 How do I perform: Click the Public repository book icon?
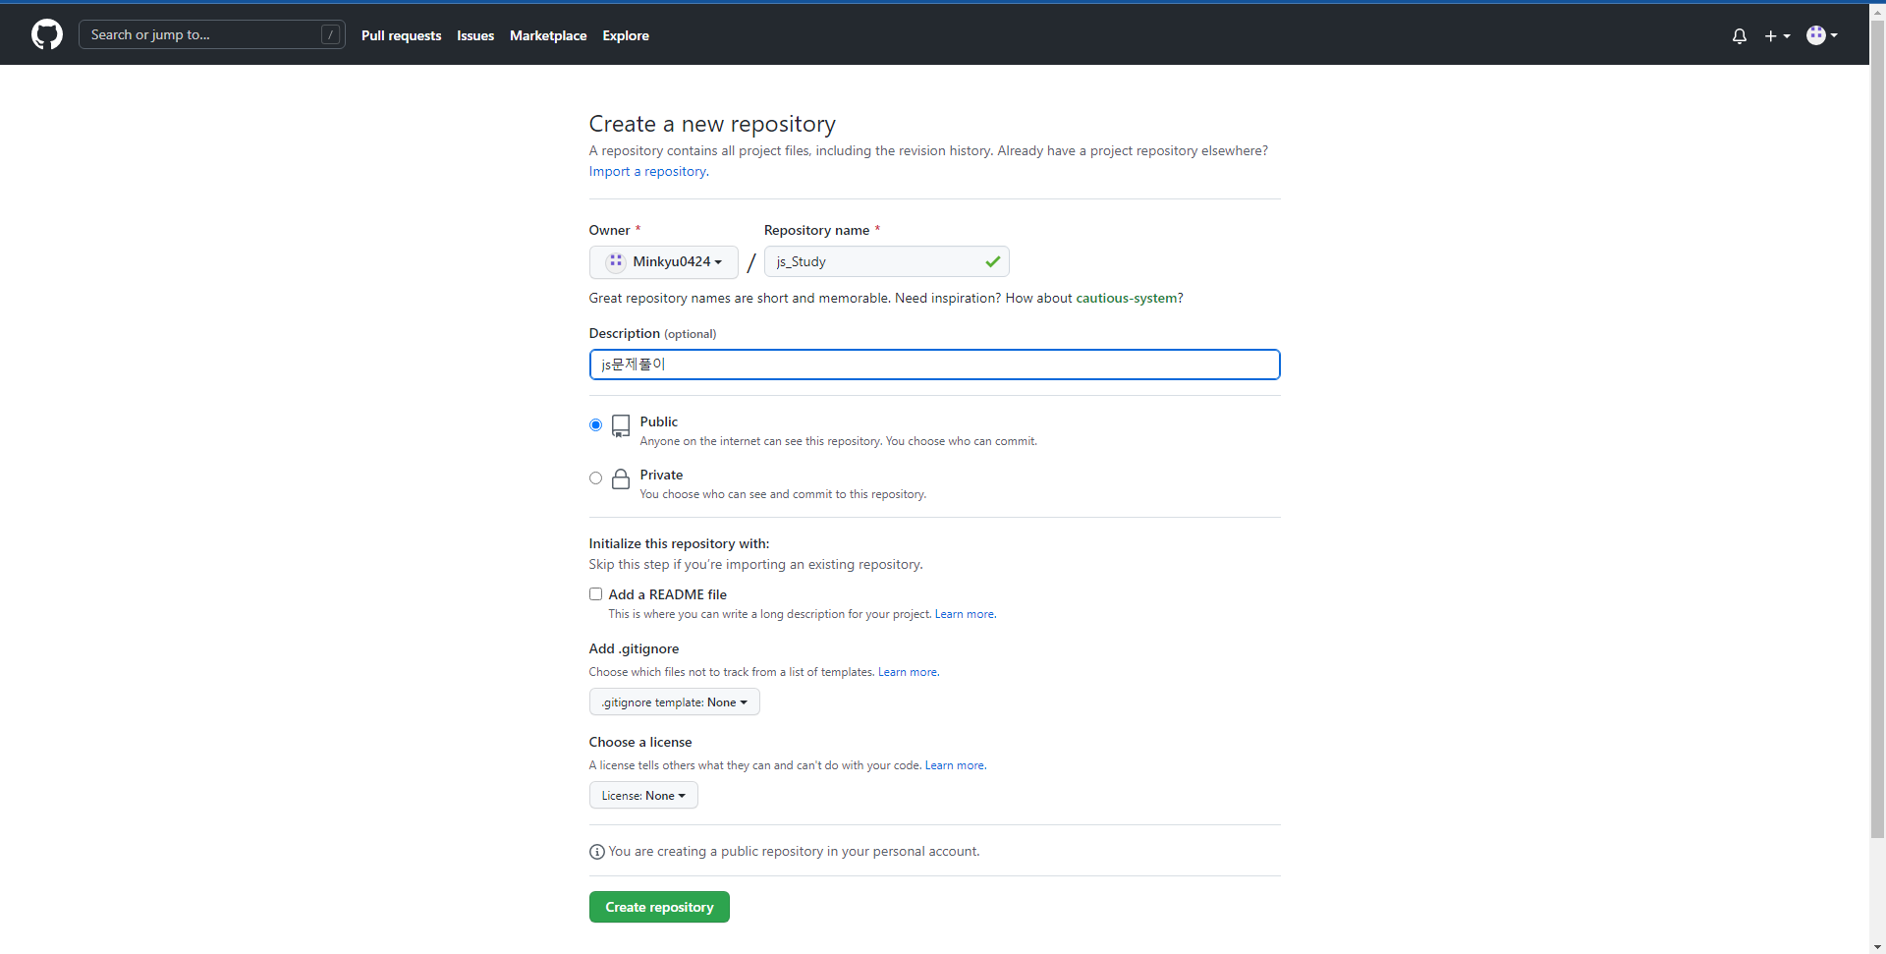[621, 425]
